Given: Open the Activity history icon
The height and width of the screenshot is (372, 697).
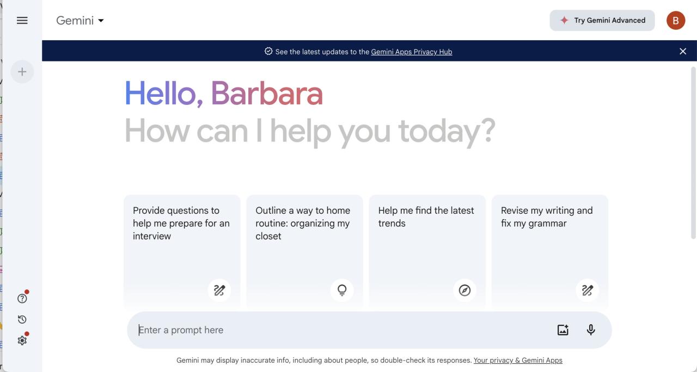Looking at the screenshot, I should tap(22, 319).
